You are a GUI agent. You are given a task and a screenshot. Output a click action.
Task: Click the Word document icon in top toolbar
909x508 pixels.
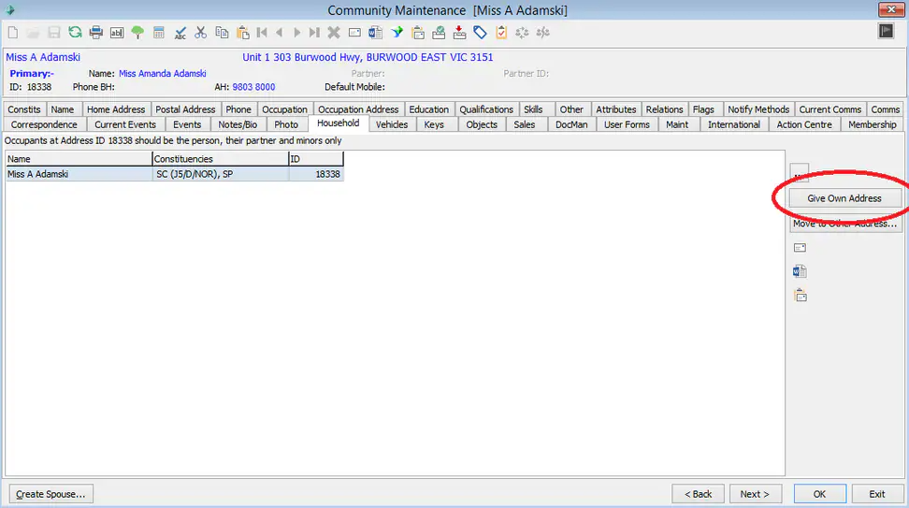[375, 33]
